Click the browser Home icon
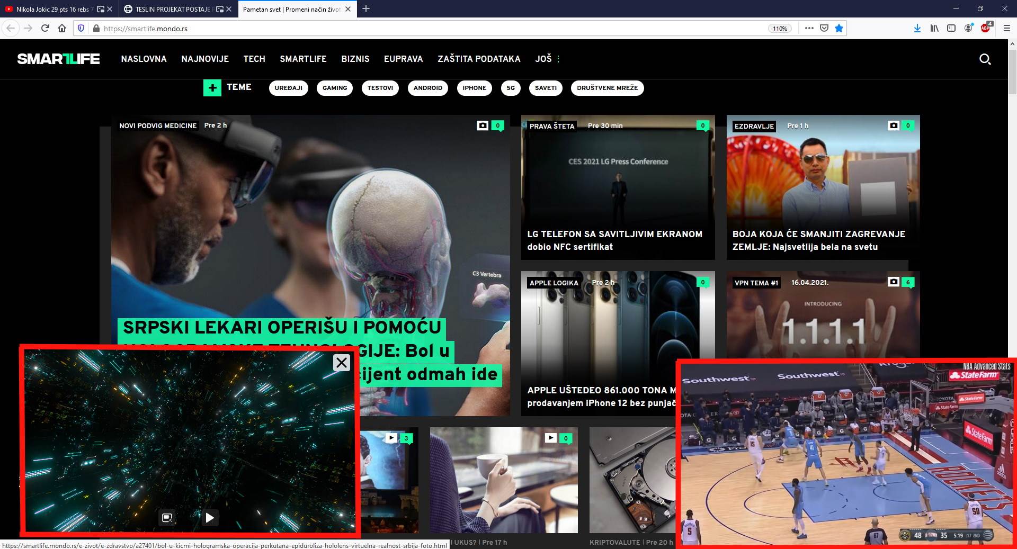Viewport: 1017px width, 549px height. [62, 29]
